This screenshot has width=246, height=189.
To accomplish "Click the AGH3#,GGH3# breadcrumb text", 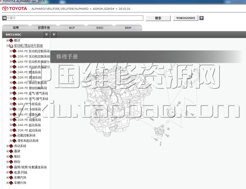I will click(103, 9).
